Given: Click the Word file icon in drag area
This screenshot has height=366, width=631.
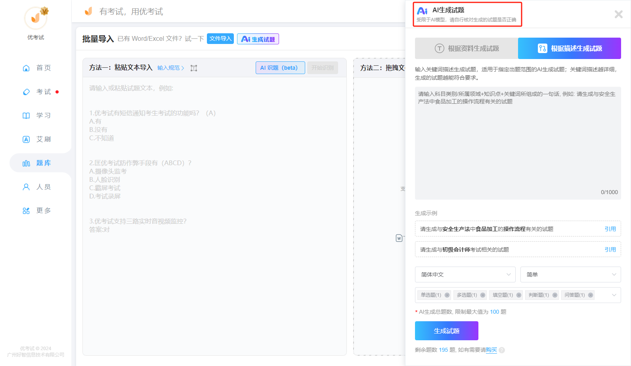Looking at the screenshot, I should [399, 238].
